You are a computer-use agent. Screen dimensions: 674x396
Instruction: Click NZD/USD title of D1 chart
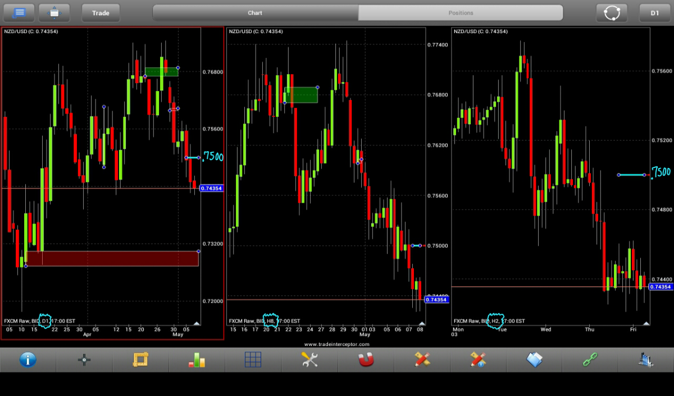[31, 31]
